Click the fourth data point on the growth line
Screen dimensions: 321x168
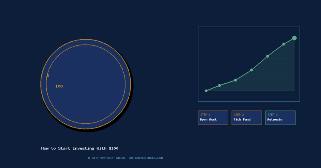[x=252, y=70]
